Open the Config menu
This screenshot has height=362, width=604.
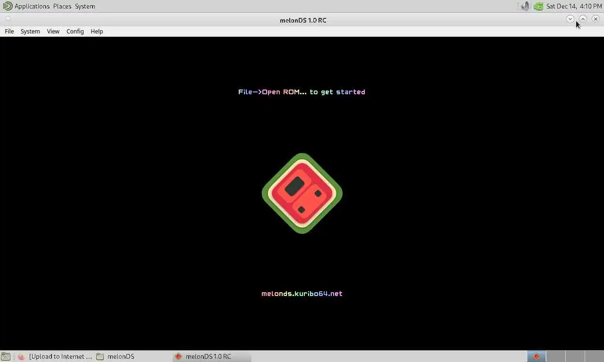click(75, 31)
